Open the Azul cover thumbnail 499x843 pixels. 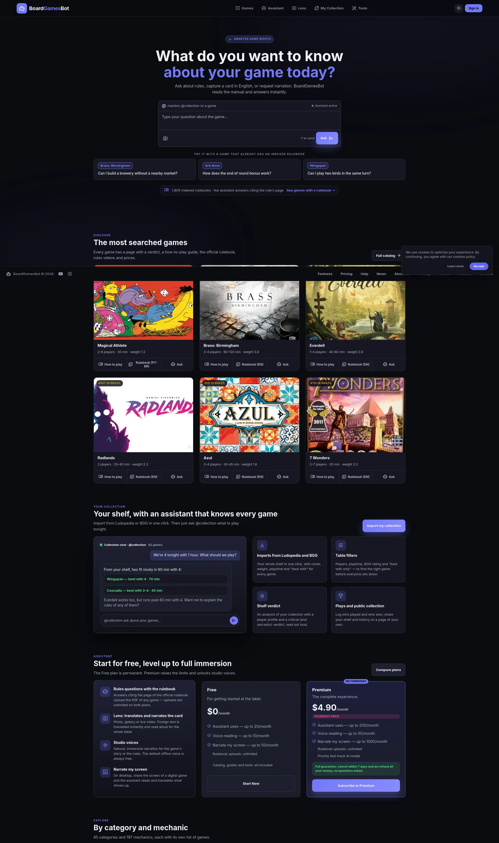[x=249, y=414]
